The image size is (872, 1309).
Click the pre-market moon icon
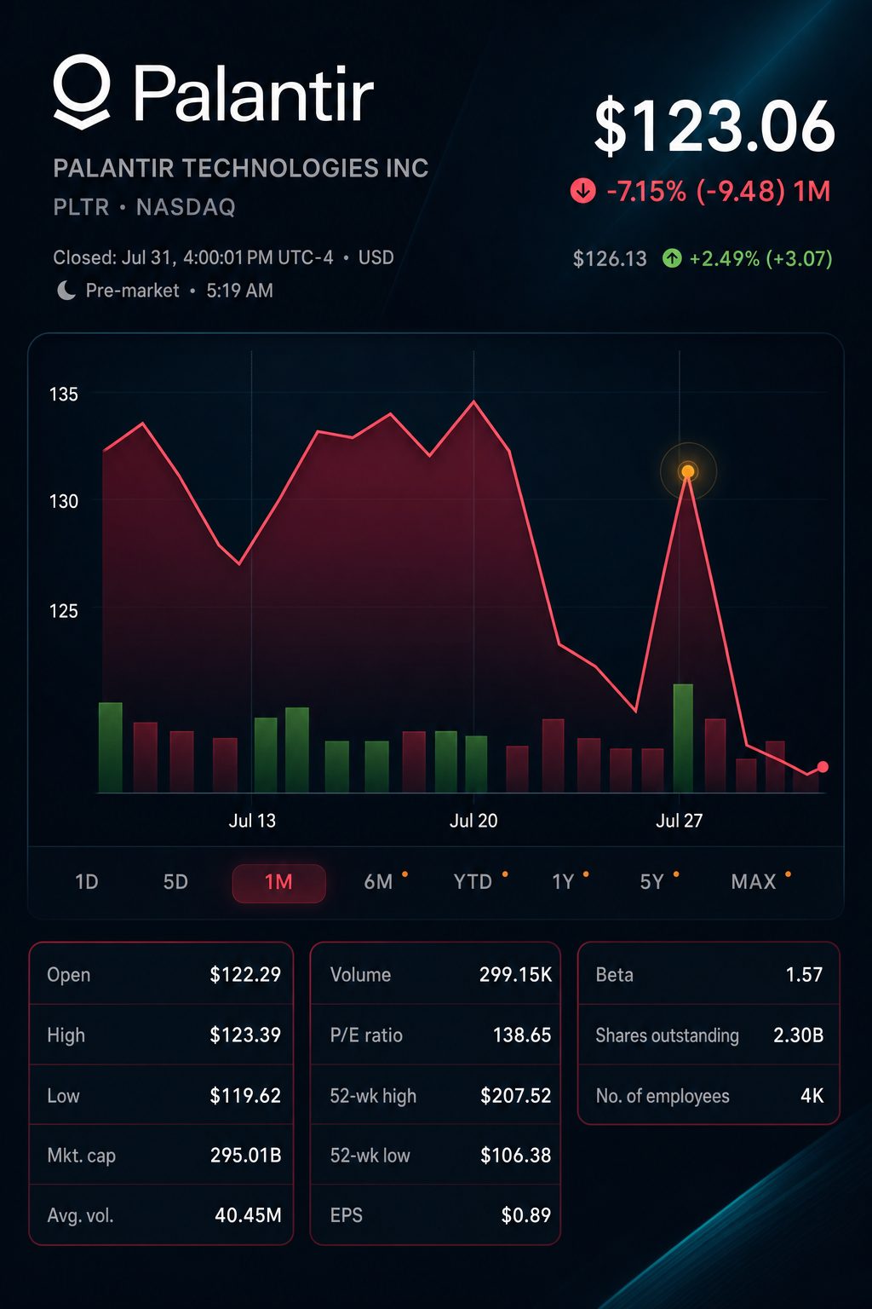[66, 291]
